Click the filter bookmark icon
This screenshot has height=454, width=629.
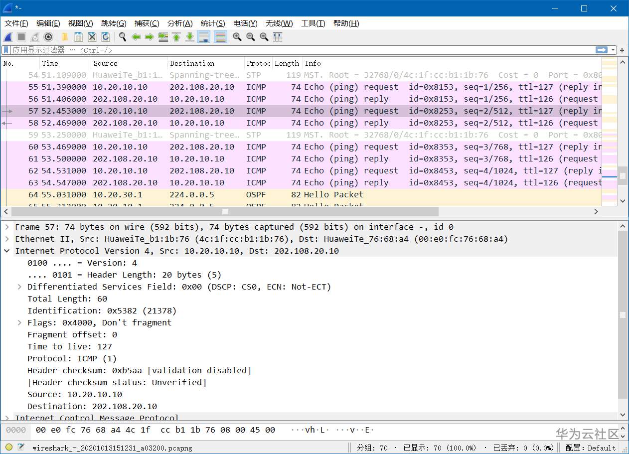click(6, 50)
